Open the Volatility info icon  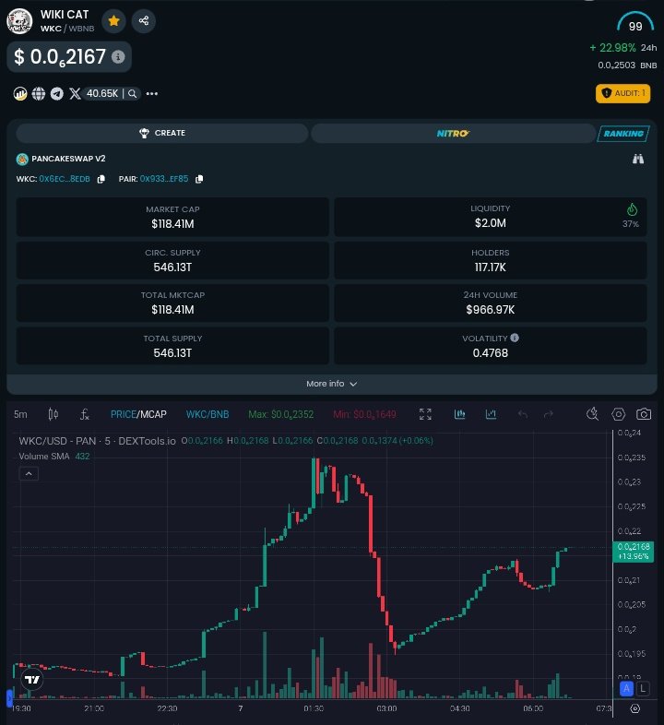point(515,338)
